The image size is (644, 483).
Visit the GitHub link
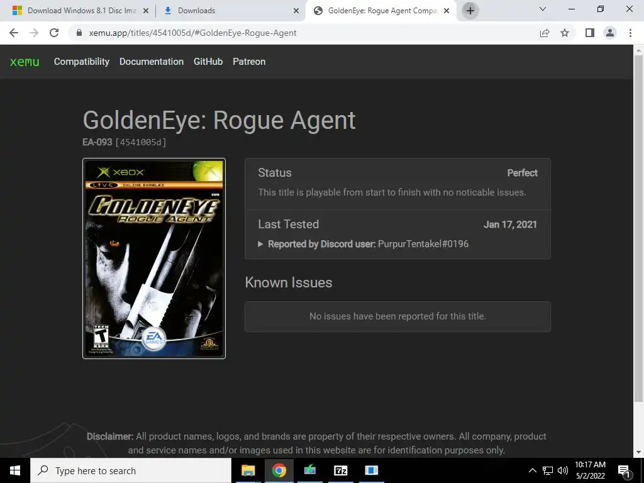[x=208, y=62]
